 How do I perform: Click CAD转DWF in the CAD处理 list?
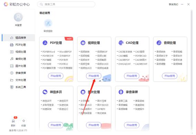coord(141,64)
